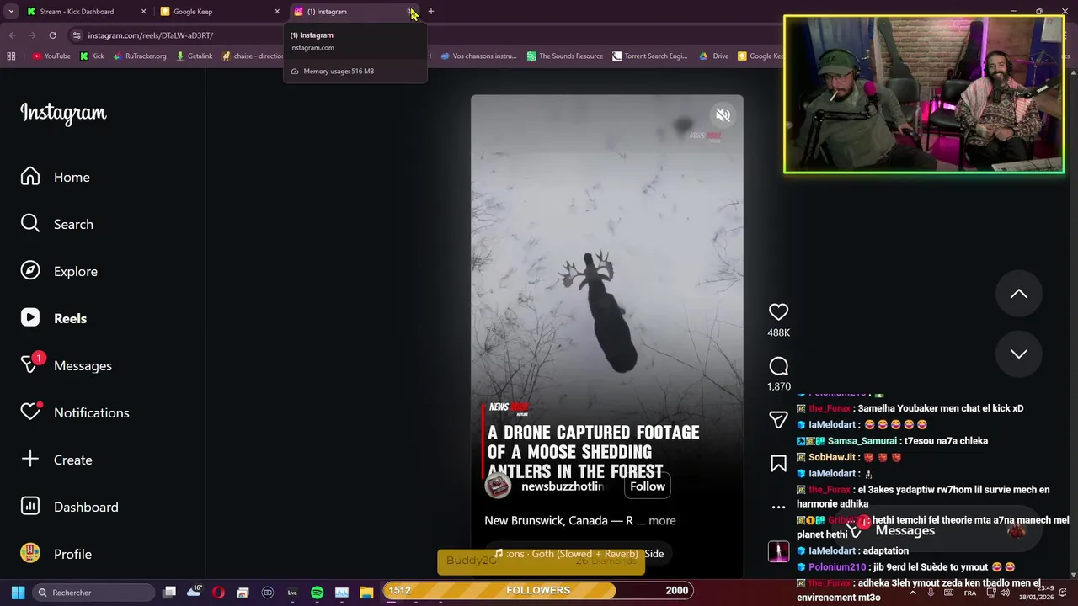This screenshot has height=606, width=1078.
Task: Open the weather widget showing 16°
Action: pyautogui.click(x=194, y=593)
